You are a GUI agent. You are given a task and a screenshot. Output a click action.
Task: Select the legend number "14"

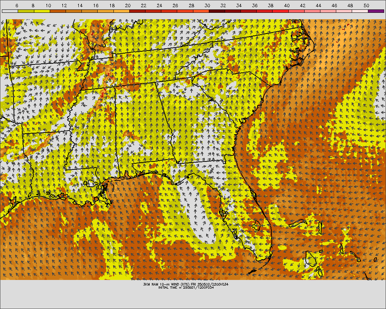[x=80, y=5]
